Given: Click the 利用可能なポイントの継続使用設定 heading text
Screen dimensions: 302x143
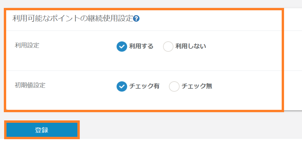Looking at the screenshot, I should coord(73,19).
